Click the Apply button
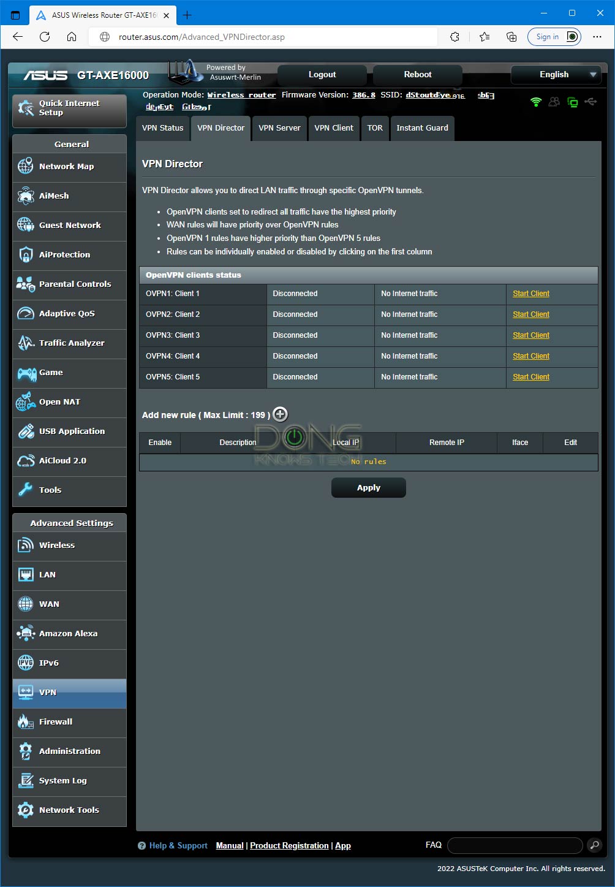 coord(369,488)
